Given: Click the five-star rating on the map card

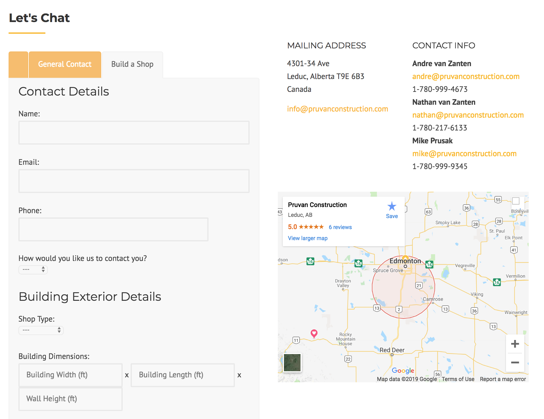Looking at the screenshot, I should [311, 227].
